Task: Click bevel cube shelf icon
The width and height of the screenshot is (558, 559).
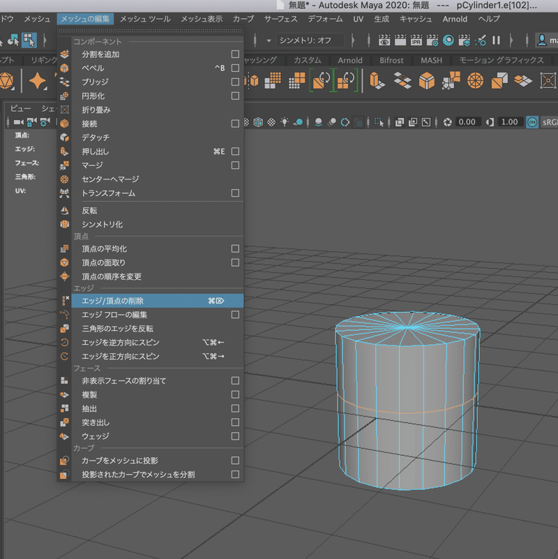Action: pos(426,80)
